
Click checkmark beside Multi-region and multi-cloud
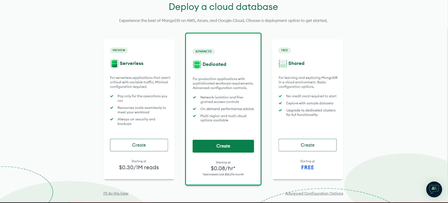194,116
